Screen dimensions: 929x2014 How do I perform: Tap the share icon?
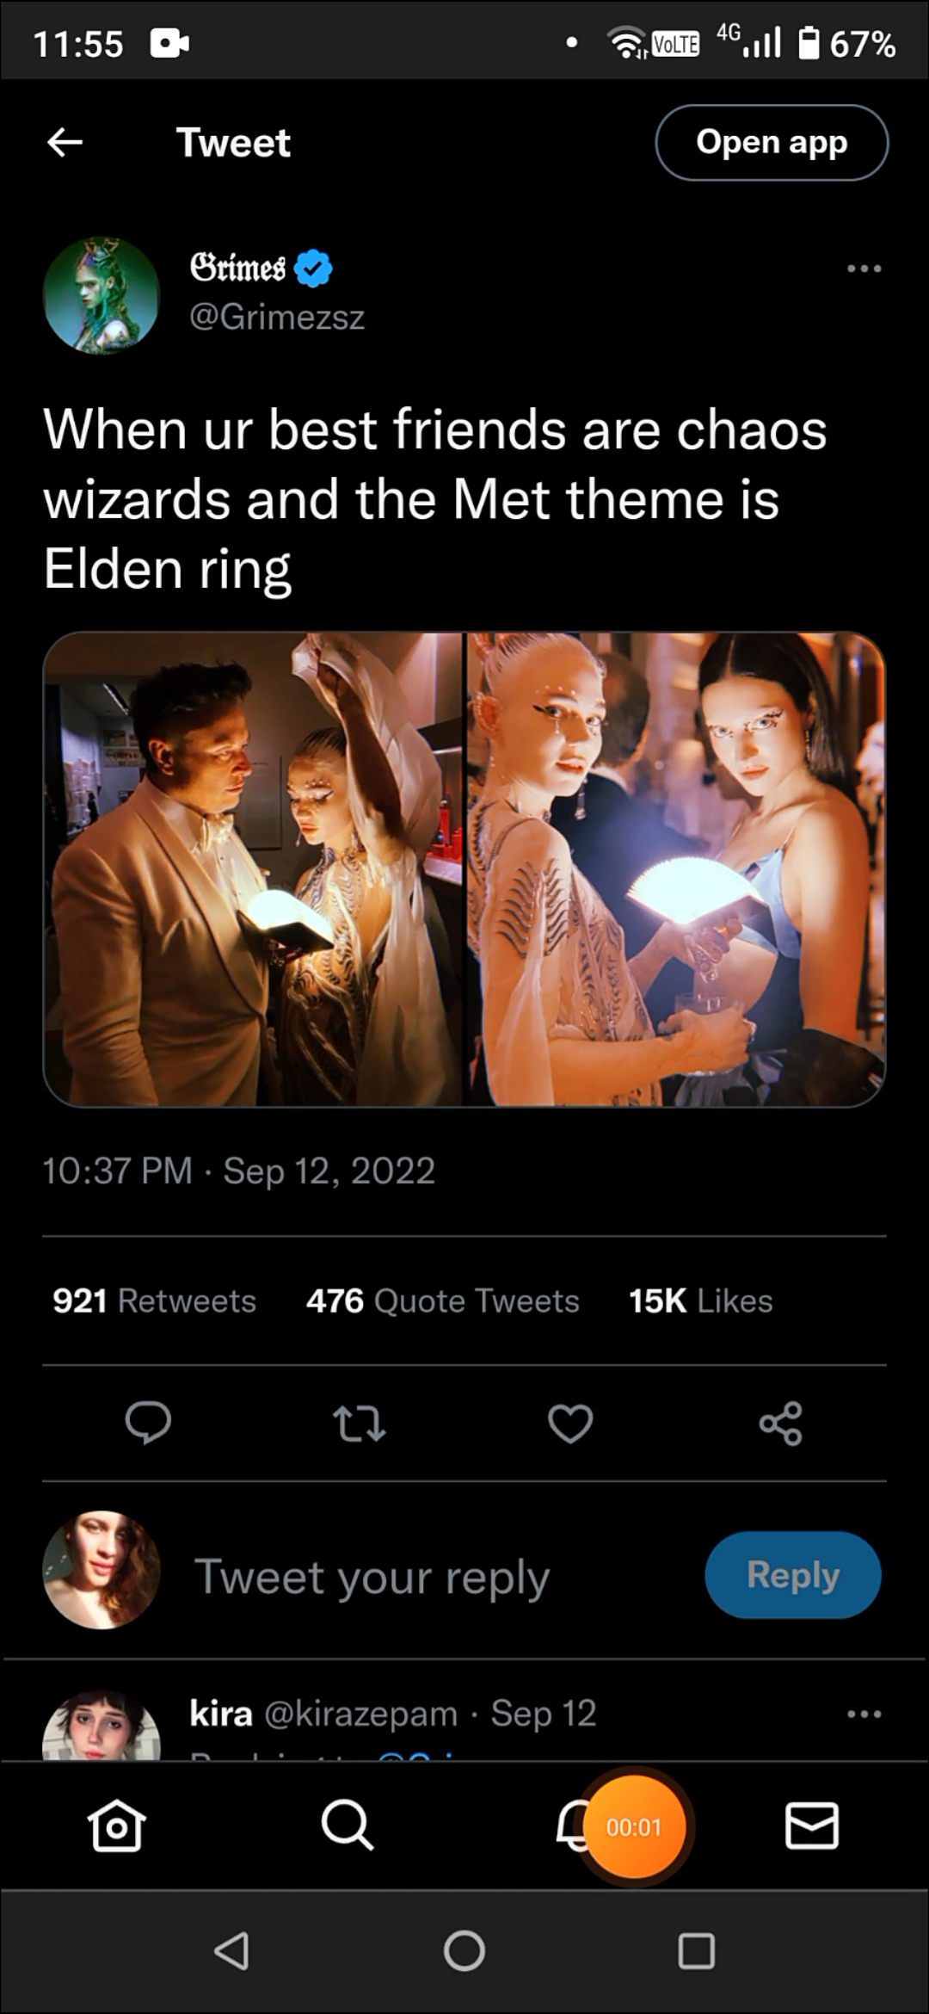click(781, 1423)
